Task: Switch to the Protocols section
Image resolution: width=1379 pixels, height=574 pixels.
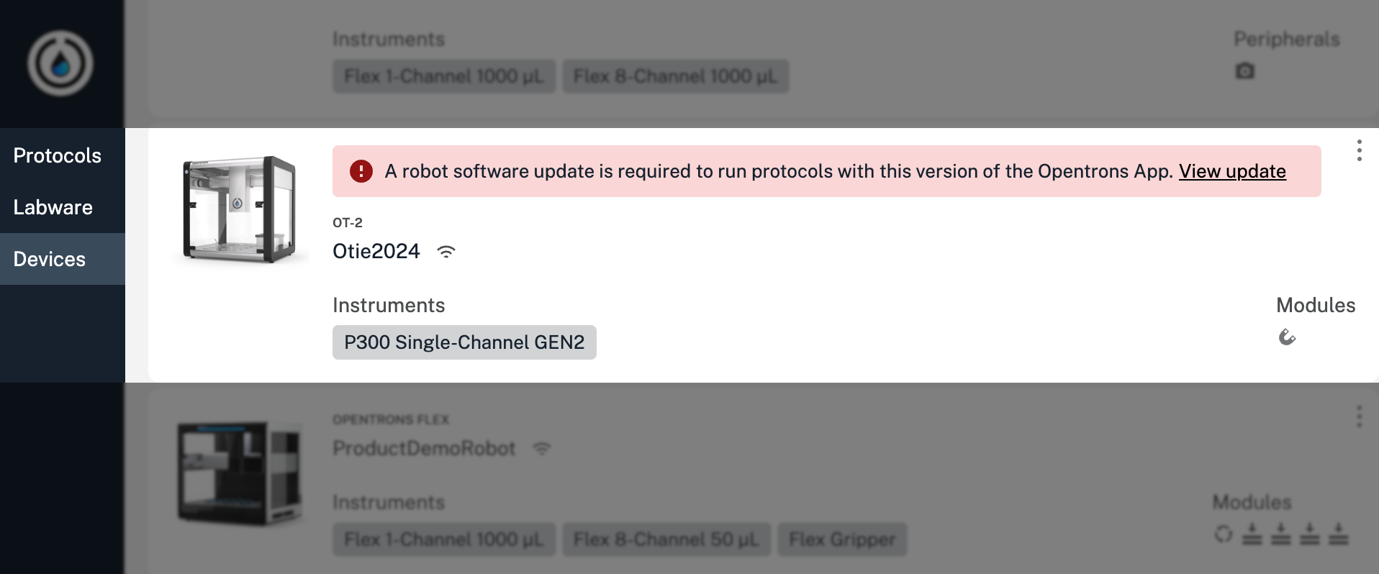Action: pyautogui.click(x=57, y=155)
